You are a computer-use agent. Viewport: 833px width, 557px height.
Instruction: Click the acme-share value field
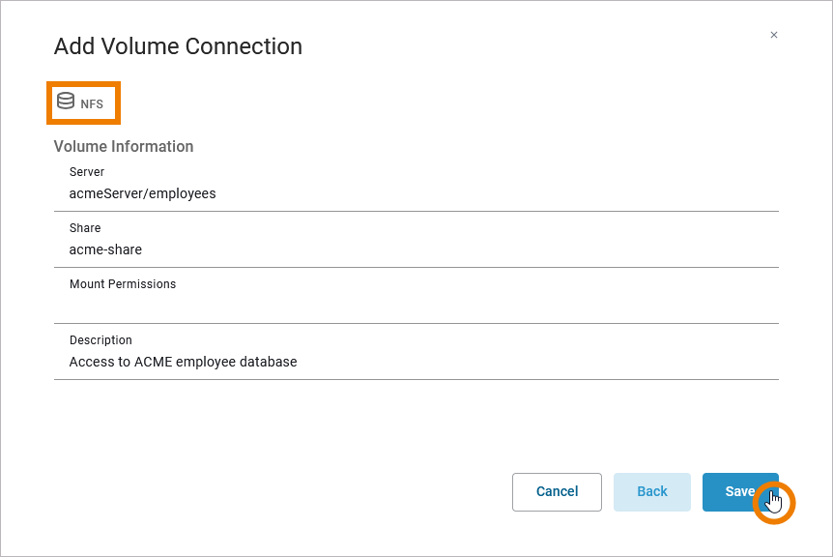(105, 249)
